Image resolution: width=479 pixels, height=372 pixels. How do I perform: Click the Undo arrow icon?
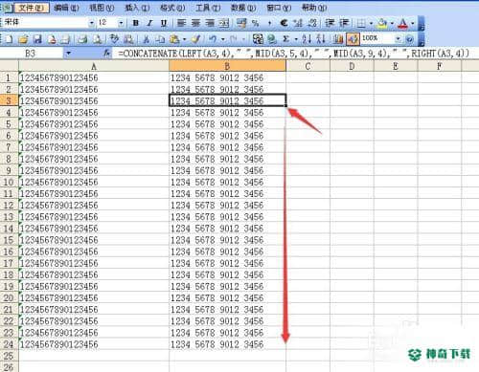point(213,39)
